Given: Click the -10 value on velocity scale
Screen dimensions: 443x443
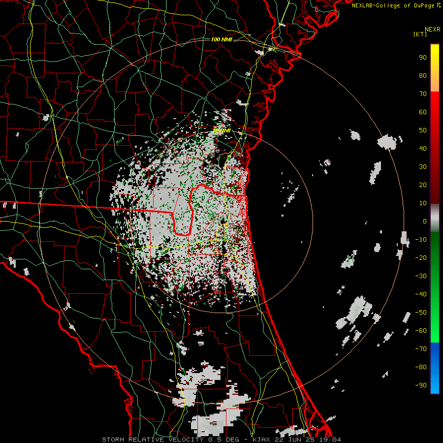Looking at the screenshot, I should 421,240.
